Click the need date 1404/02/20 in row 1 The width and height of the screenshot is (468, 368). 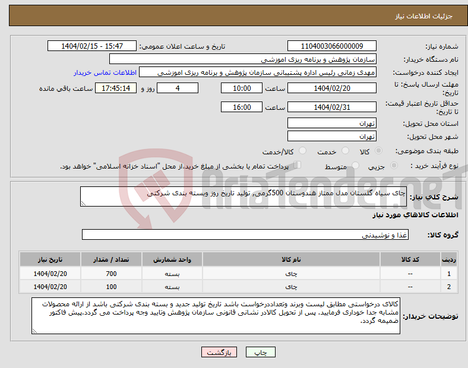(50, 274)
